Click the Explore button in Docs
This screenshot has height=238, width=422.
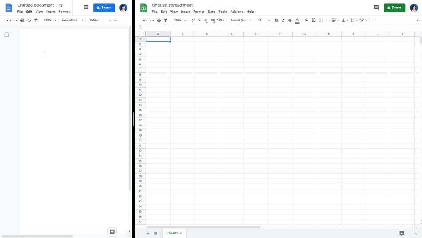point(112,232)
